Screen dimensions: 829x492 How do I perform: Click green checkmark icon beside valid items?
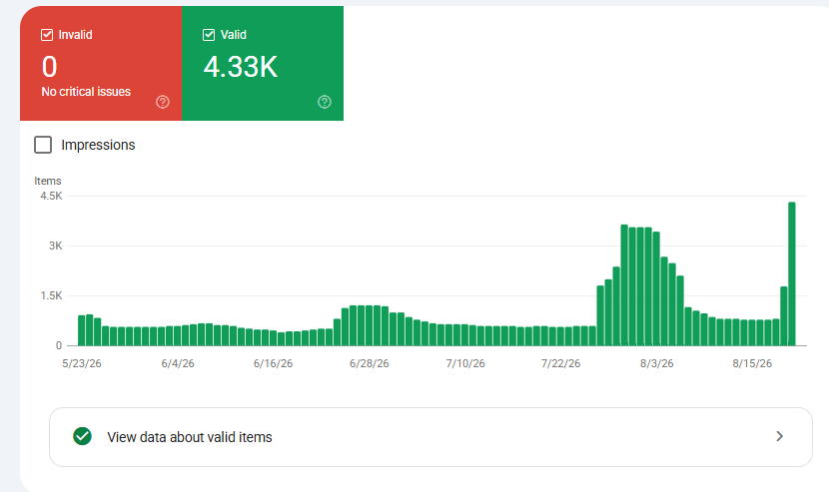tap(83, 436)
